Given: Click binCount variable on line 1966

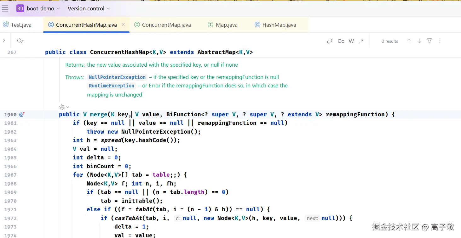Looking at the screenshot, I should coord(101,166).
